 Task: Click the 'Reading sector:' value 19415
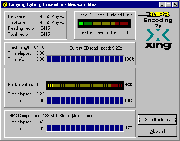coord(44,28)
